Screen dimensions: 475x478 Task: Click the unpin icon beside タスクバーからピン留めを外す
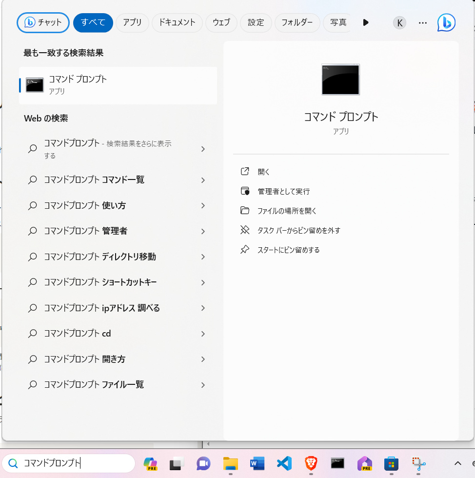point(245,230)
